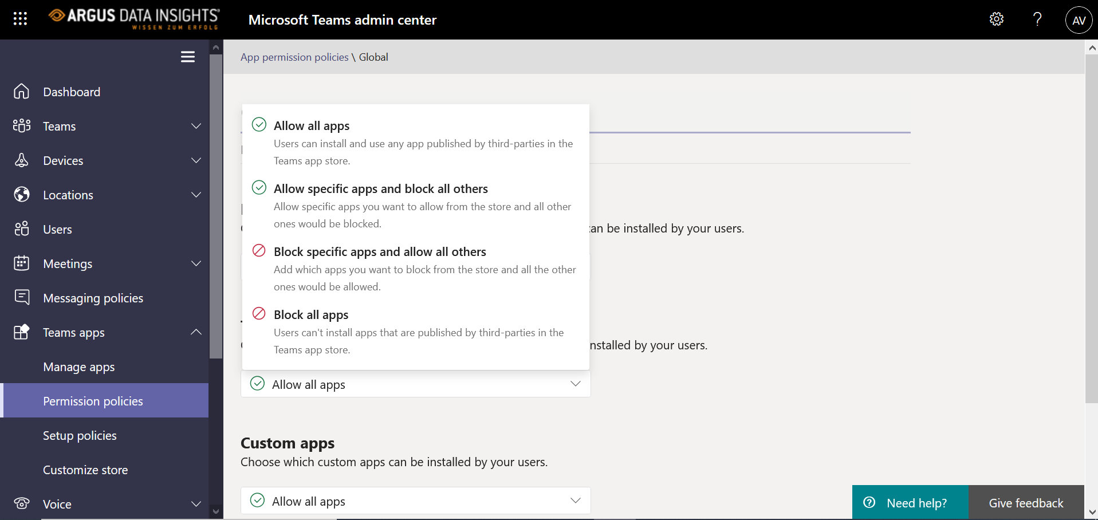The image size is (1098, 520).
Task: Collapse the Teams apps section chevron
Action: [x=196, y=332]
